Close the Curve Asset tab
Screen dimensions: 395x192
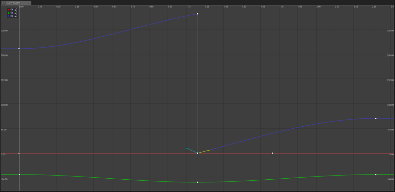click(28, 3)
